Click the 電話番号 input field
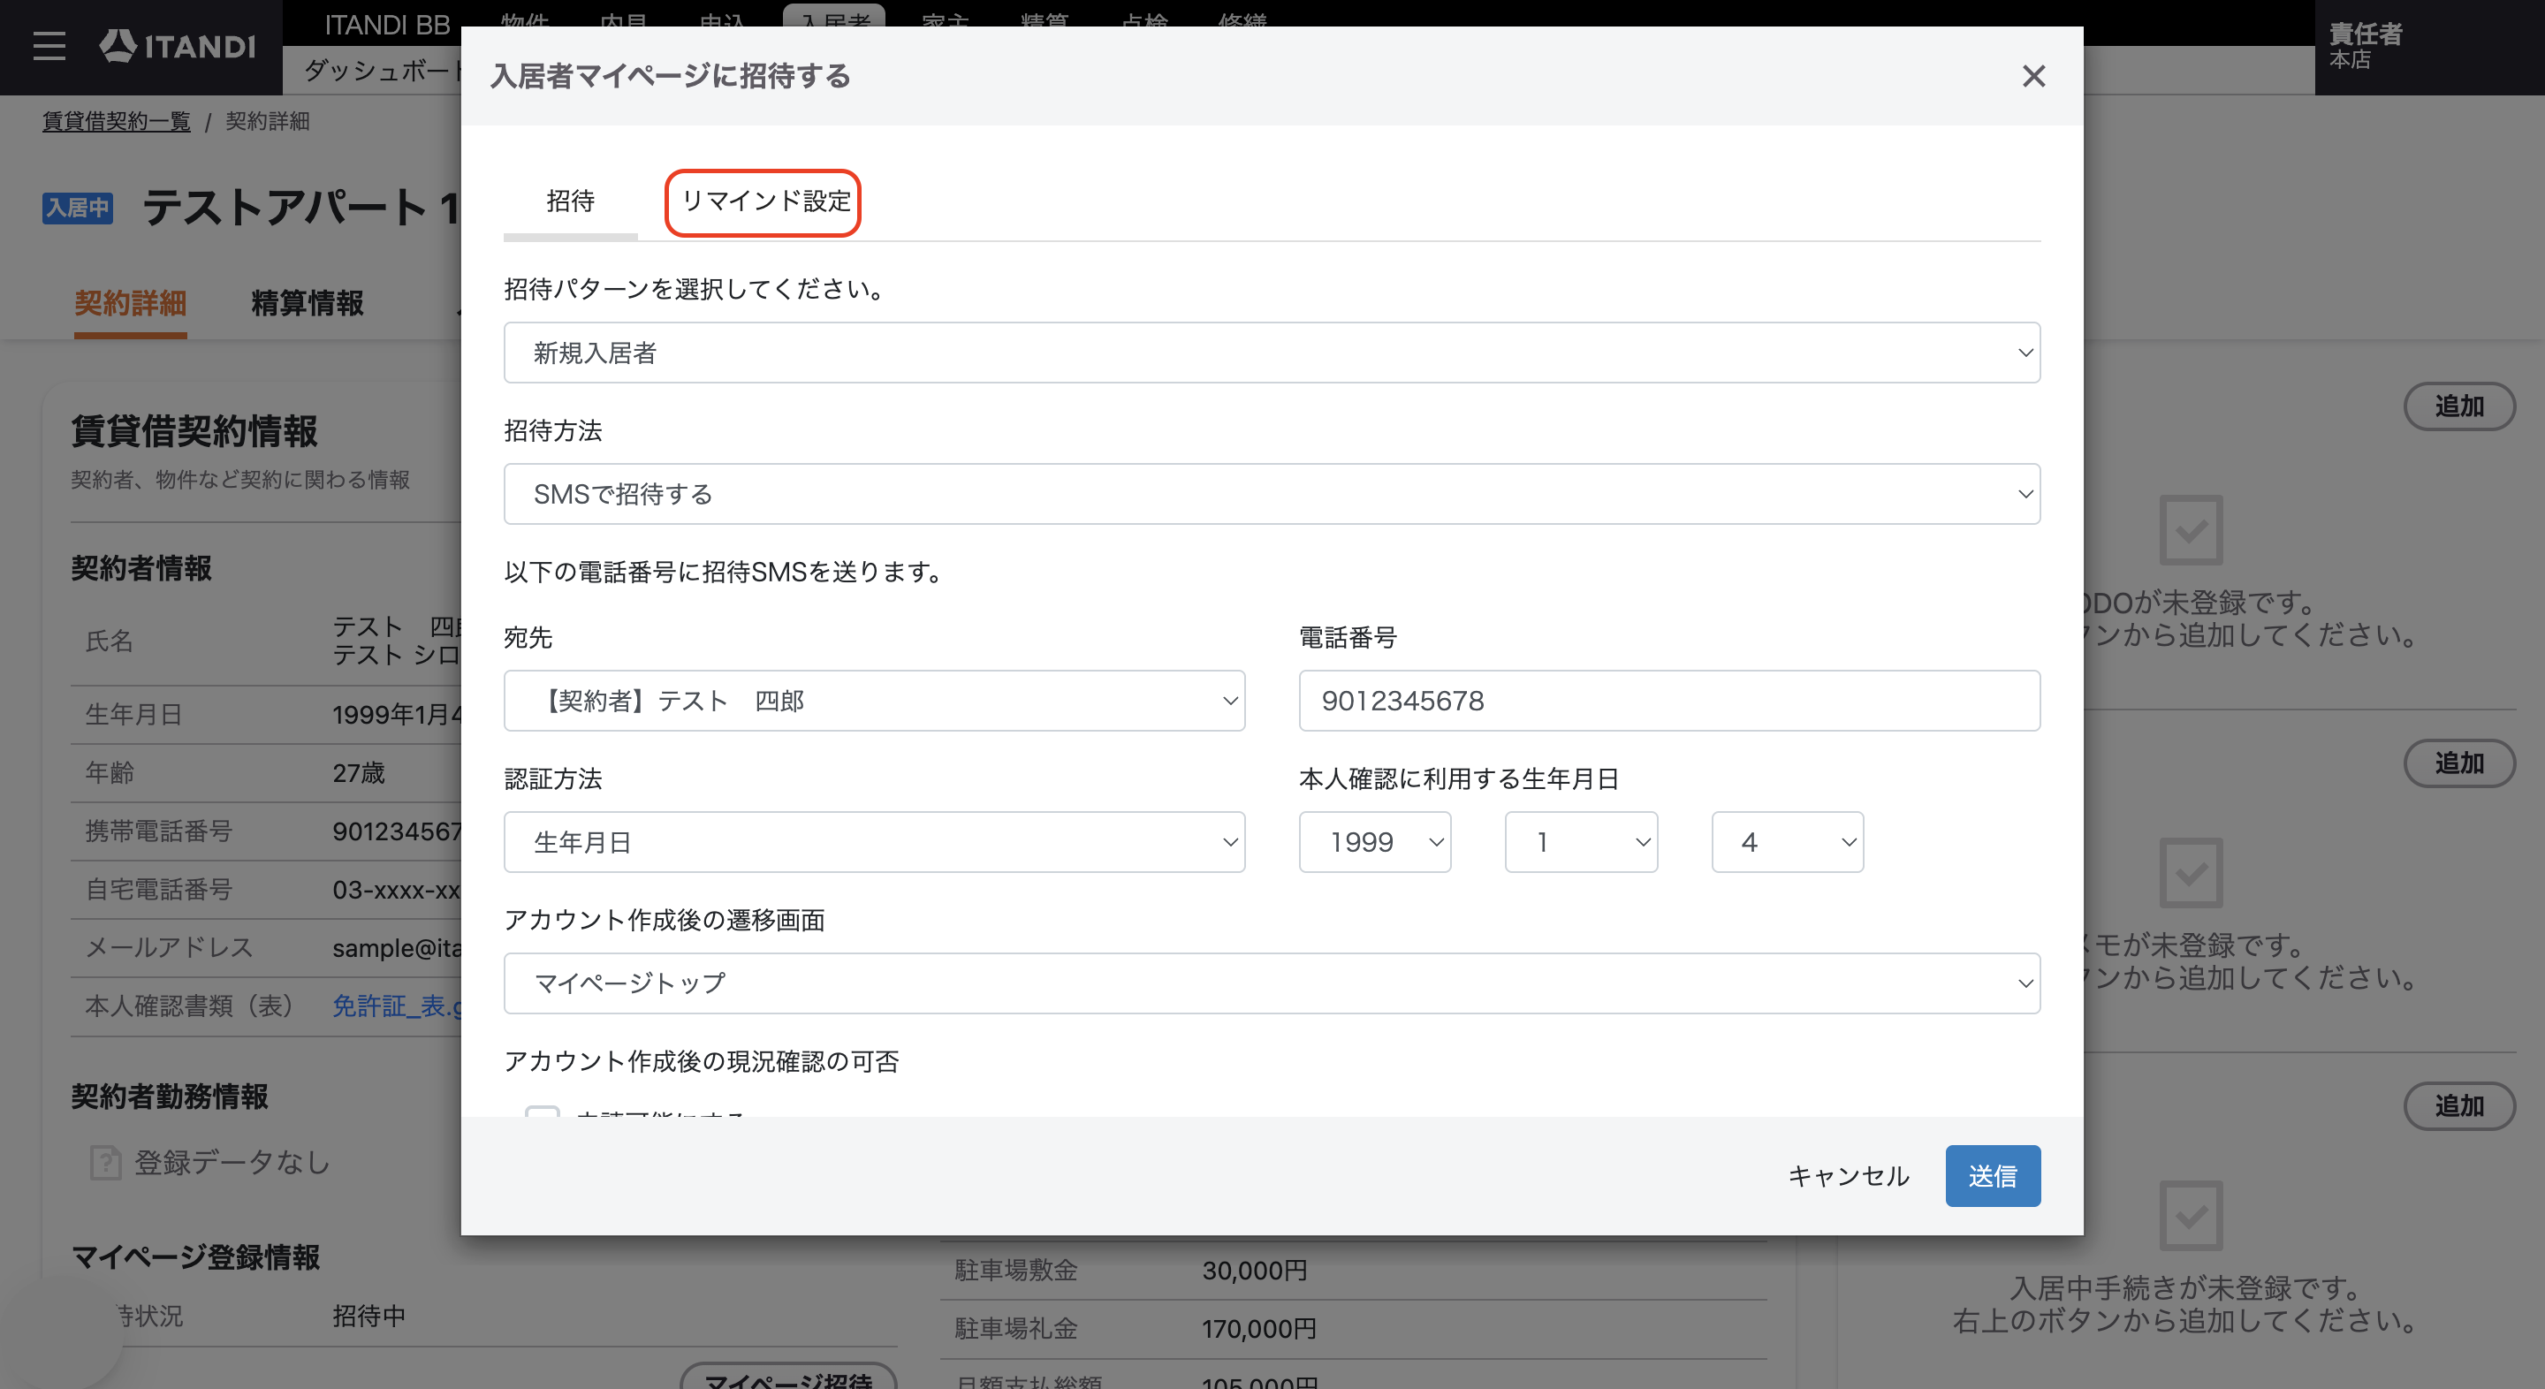Screen dimensions: 2545x1389 tap(1669, 701)
